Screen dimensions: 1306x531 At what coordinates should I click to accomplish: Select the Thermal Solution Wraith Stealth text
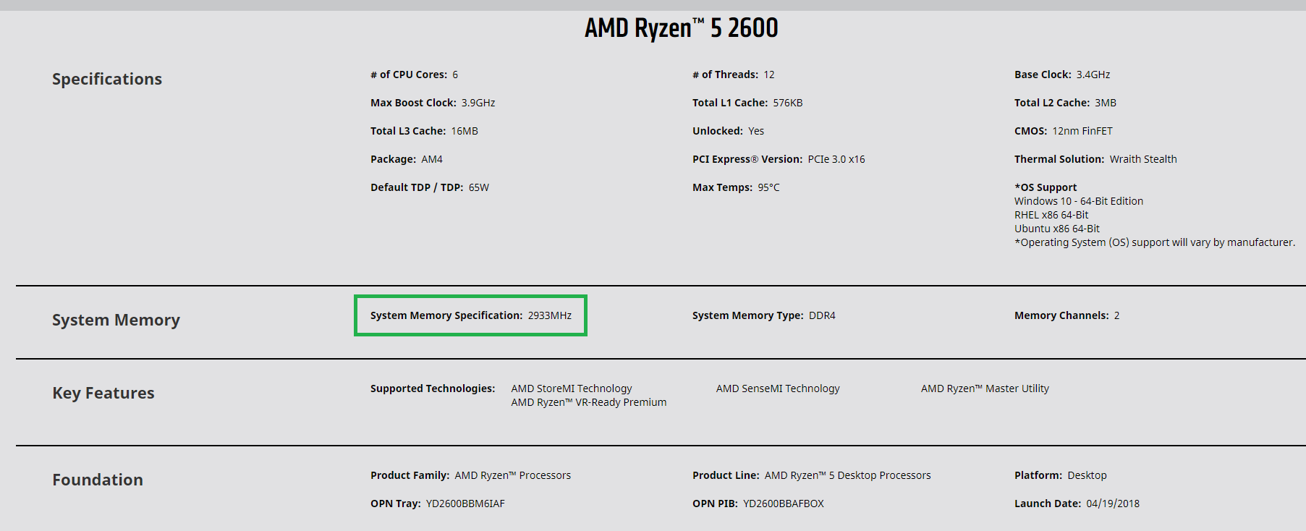(x=1095, y=159)
